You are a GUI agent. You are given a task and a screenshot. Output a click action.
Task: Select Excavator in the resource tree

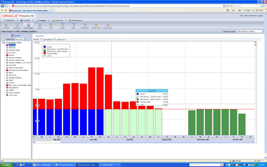pyautogui.click(x=12, y=53)
